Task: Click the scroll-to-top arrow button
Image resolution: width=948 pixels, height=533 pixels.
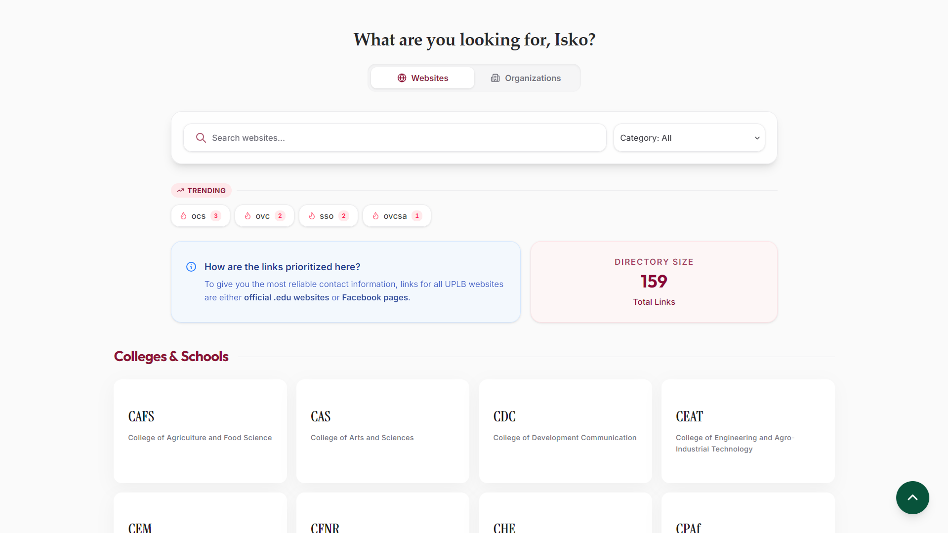Action: click(x=912, y=497)
